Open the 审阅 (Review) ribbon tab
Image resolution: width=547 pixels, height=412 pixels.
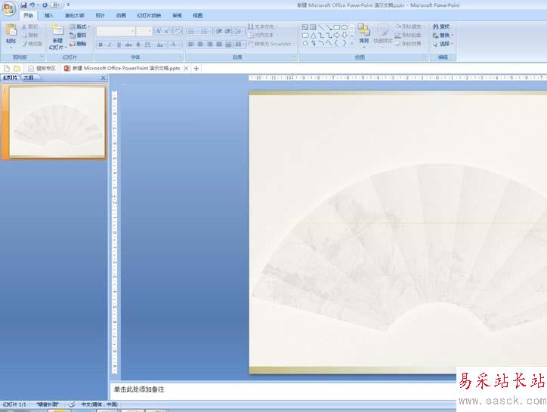pyautogui.click(x=177, y=15)
